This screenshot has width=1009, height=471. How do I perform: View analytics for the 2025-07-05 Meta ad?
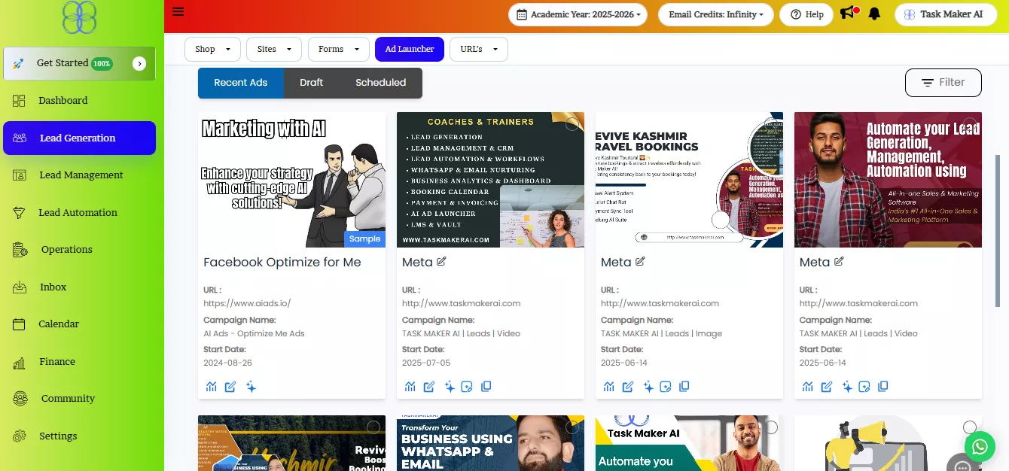point(410,387)
